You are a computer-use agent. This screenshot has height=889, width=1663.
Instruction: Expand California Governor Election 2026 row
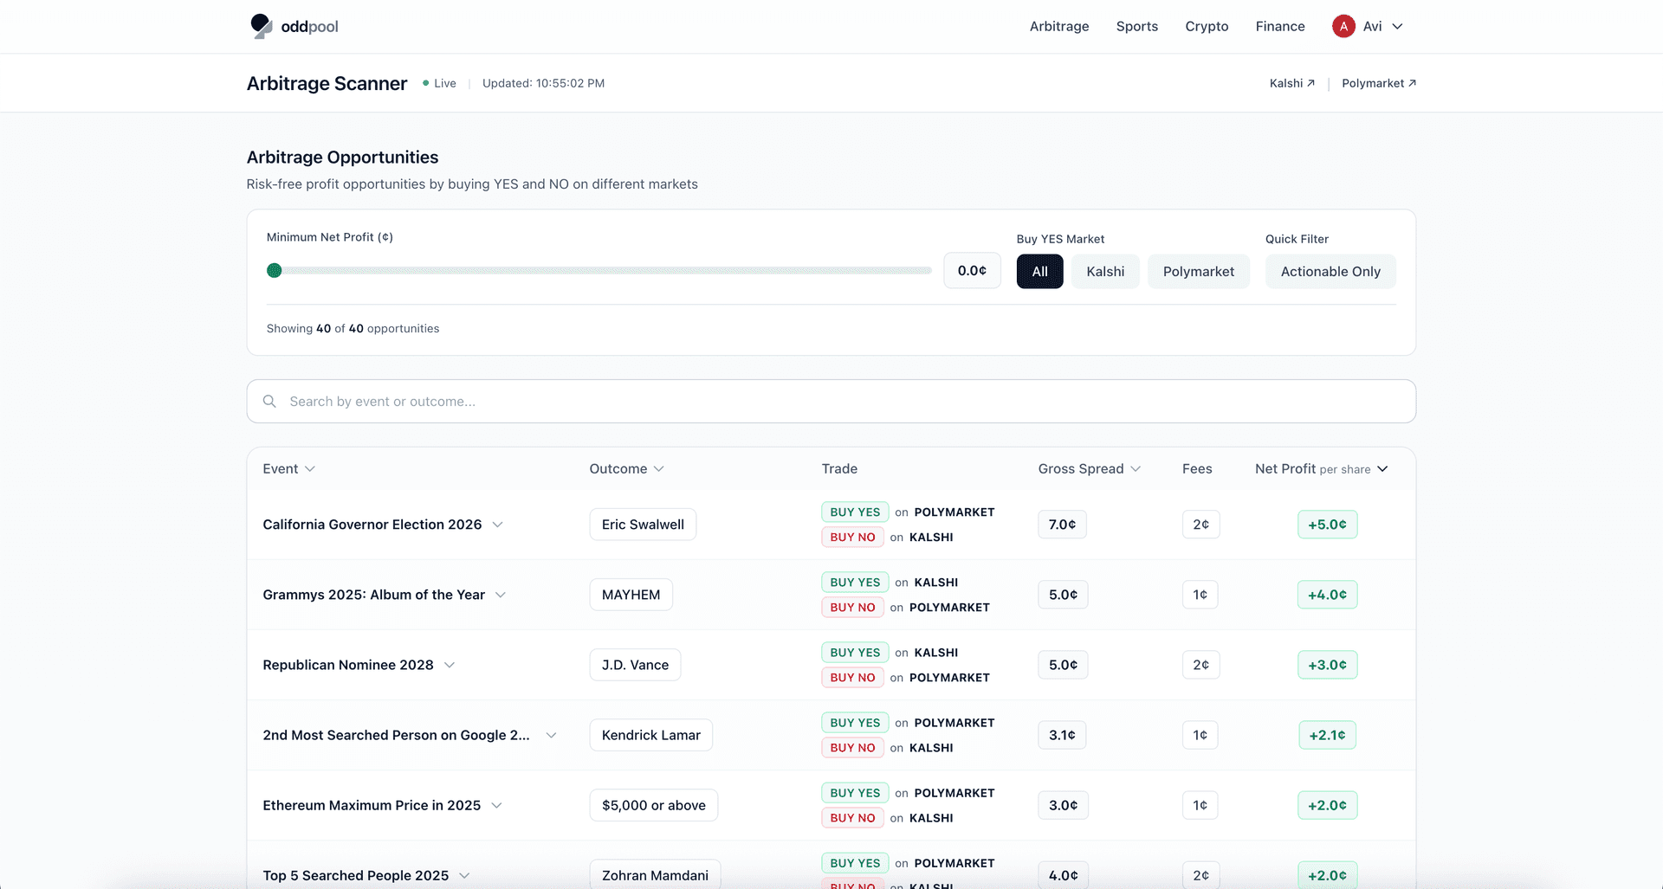click(x=497, y=525)
